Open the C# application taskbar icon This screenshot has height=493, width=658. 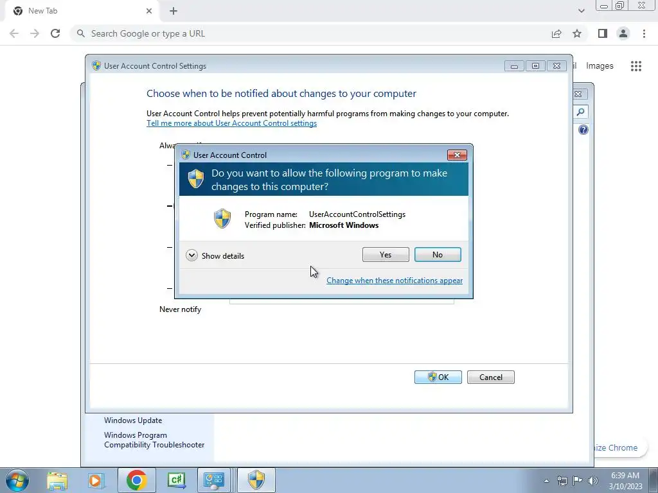point(176,480)
